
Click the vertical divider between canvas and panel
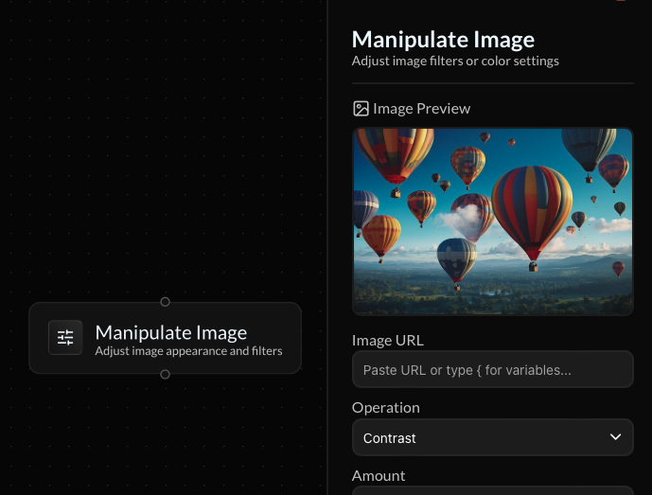click(327, 246)
